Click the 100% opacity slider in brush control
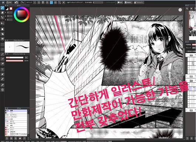Viewport: 196px width, 142px height. click(x=14, y=61)
